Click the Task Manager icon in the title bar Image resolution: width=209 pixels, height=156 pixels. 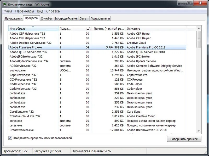(x=4, y=4)
